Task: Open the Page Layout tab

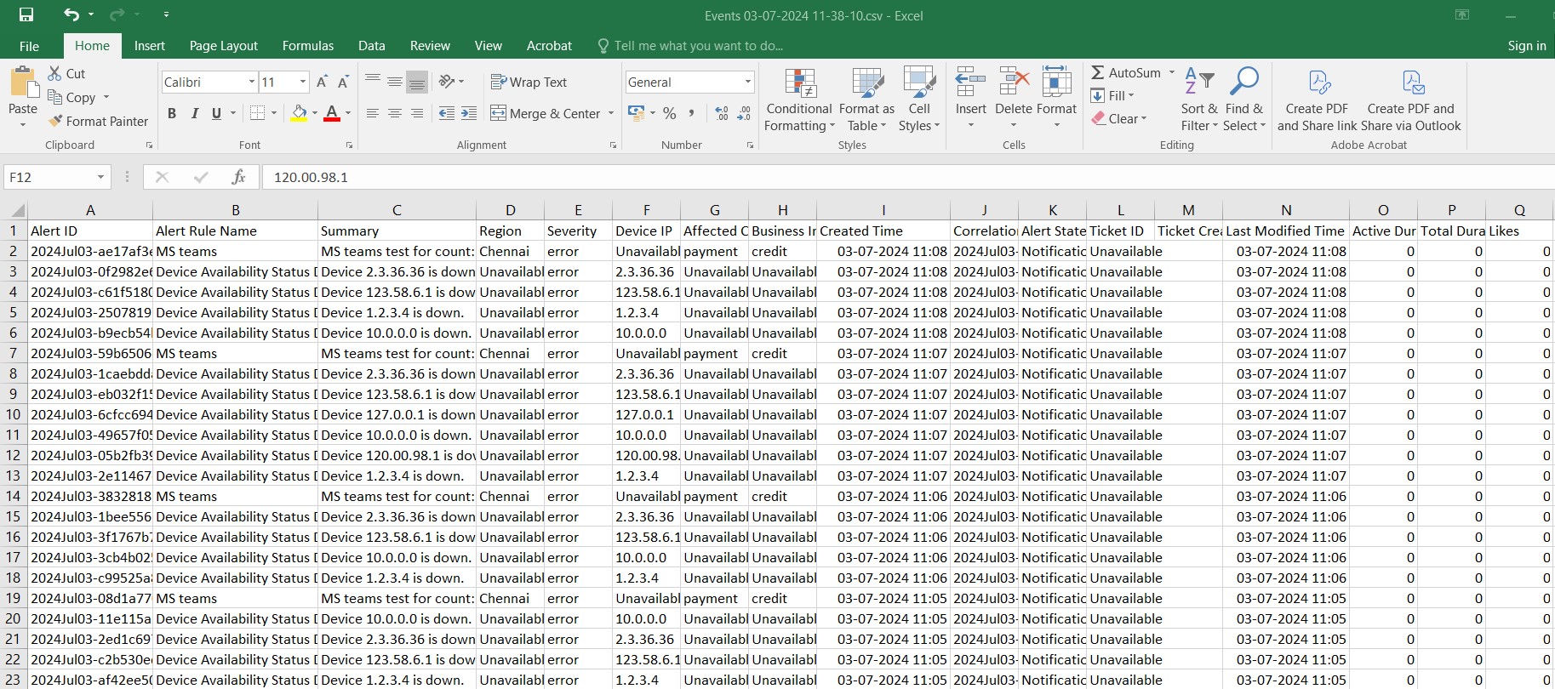Action: [223, 46]
